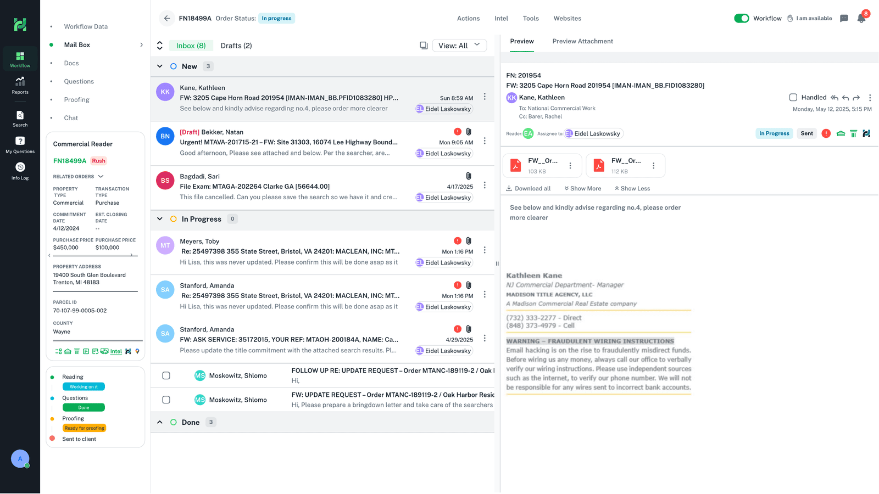This screenshot has height=494, width=879.
Task: Click the Reply arrow in preview header
Action: pos(845,98)
